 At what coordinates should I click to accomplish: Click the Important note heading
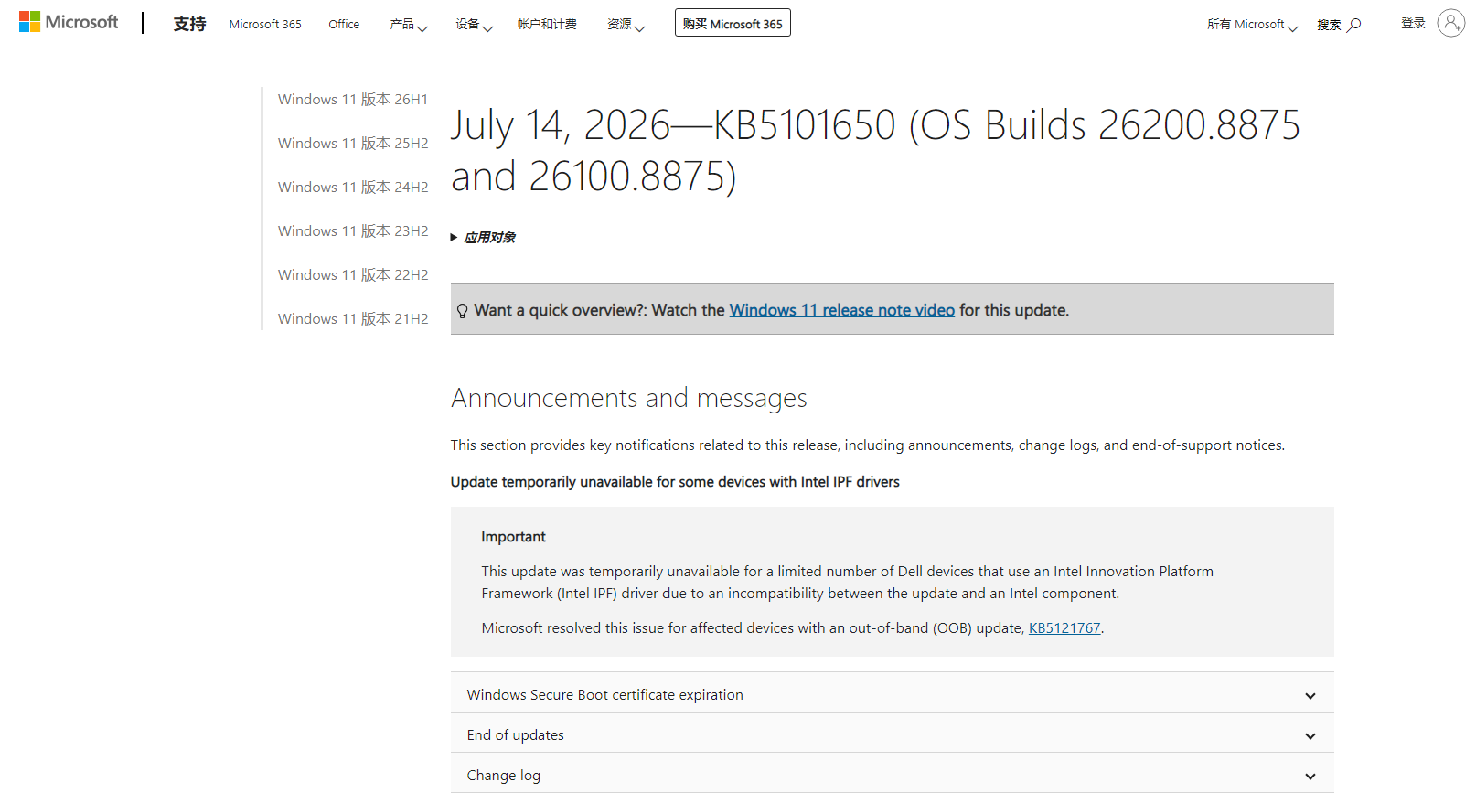(513, 537)
